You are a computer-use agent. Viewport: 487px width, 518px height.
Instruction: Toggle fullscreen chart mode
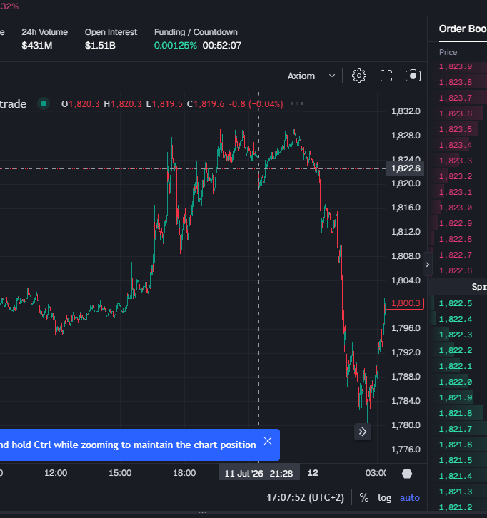pos(386,76)
